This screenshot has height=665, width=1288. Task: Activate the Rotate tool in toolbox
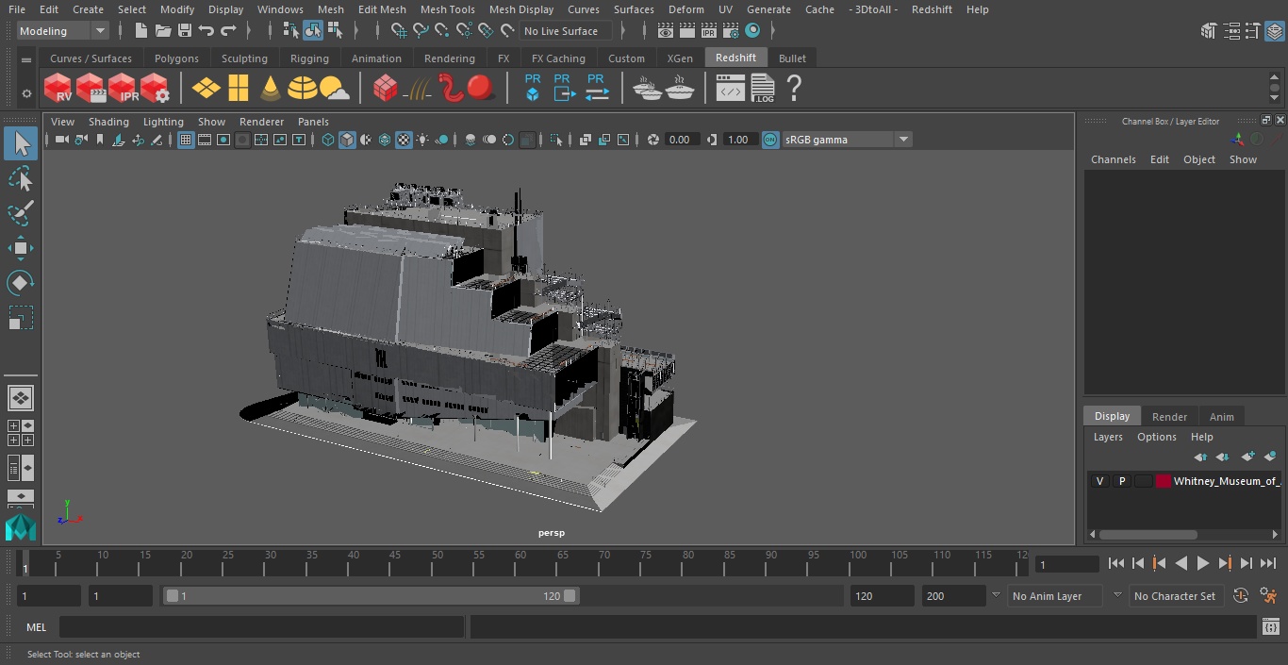(20, 283)
